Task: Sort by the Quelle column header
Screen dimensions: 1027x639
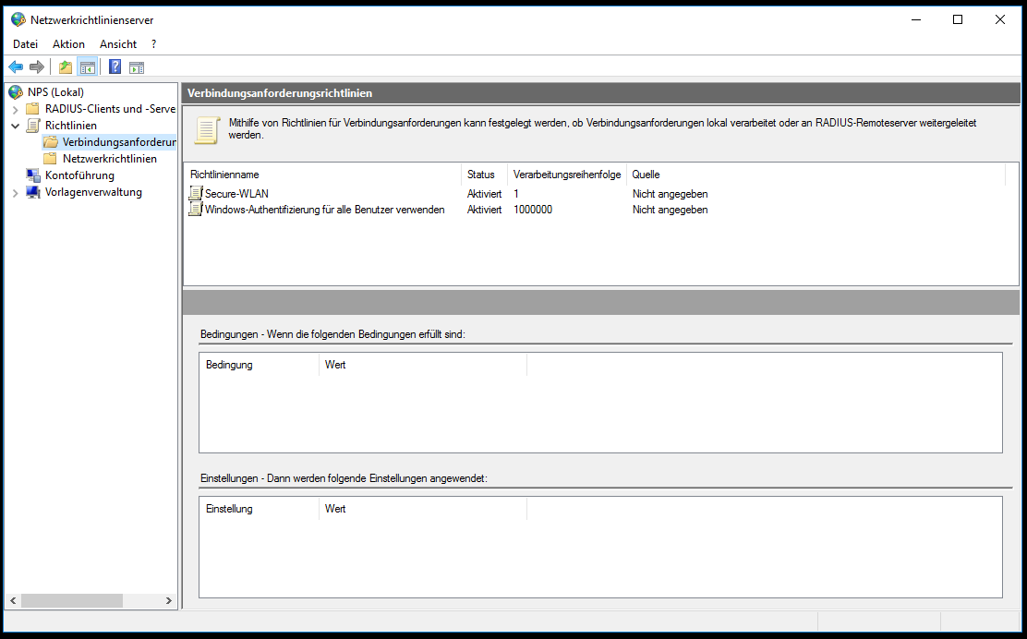Action: [x=816, y=175]
